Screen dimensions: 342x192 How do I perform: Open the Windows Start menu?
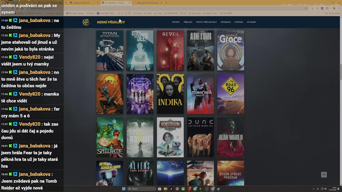[x=124, y=189]
